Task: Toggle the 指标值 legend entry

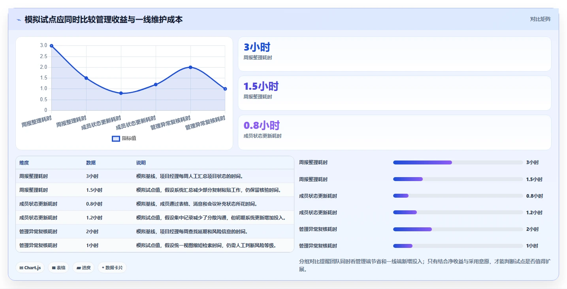Action: coord(124,138)
